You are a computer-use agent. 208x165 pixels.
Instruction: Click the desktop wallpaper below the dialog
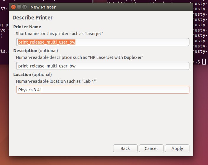103,161
